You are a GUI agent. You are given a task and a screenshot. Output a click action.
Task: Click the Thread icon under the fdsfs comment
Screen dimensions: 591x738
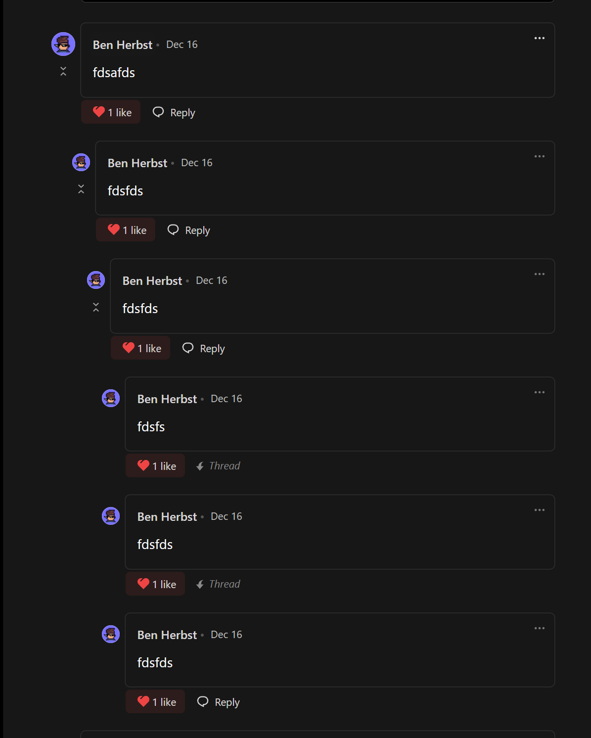point(200,466)
